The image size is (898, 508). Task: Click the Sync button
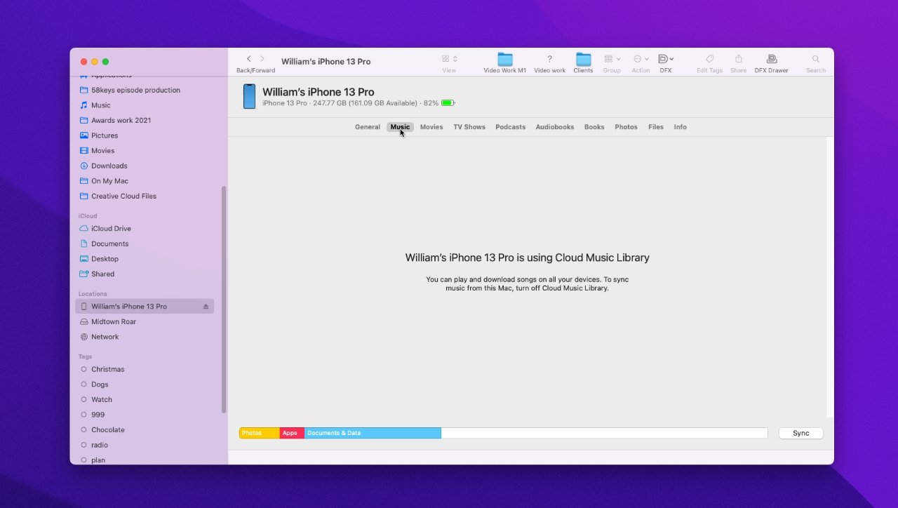[x=800, y=433]
